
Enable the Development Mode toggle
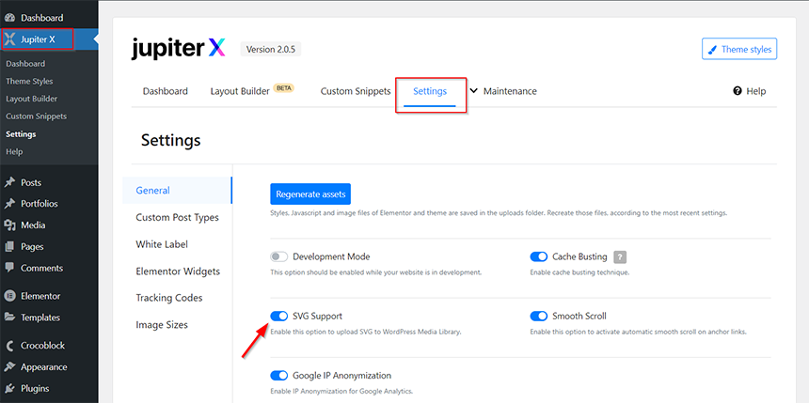(279, 256)
